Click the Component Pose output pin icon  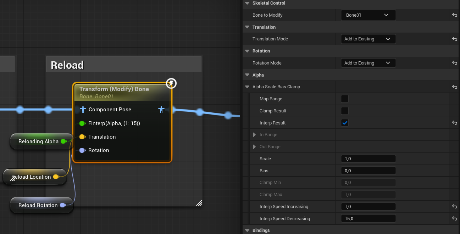tap(161, 110)
